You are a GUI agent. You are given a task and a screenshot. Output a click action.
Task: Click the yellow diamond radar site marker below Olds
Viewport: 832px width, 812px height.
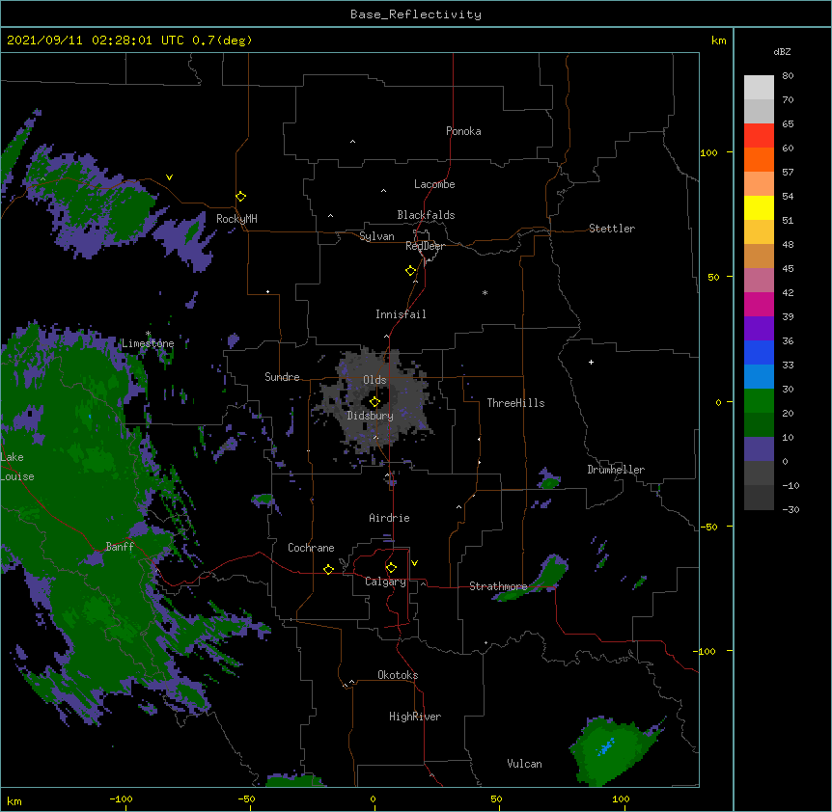[374, 402]
